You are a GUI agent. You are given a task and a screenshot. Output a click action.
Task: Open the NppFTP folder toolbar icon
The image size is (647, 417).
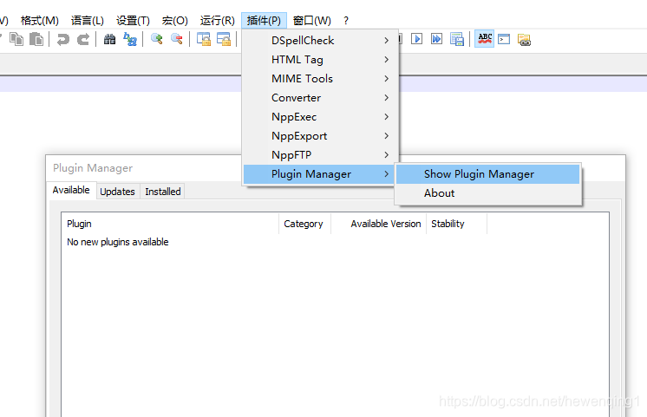[524, 40]
